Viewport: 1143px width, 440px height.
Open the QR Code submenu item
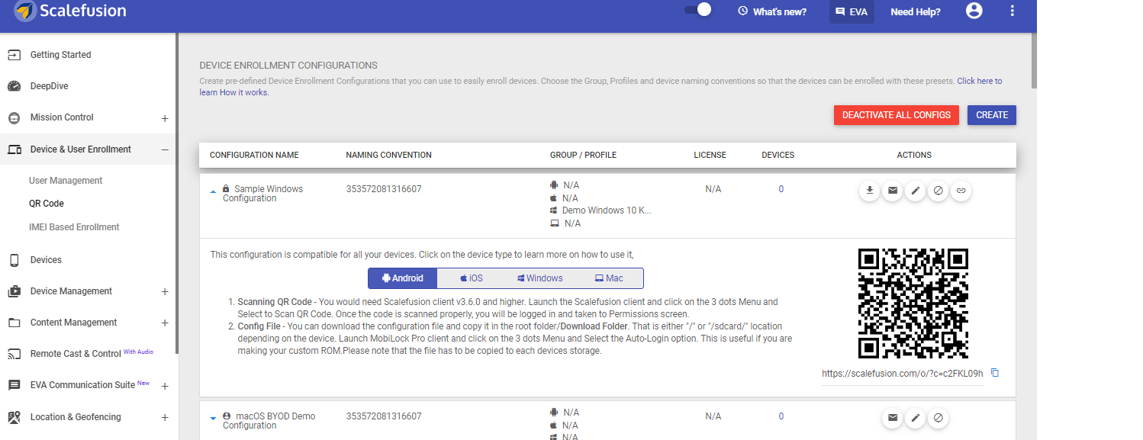[x=47, y=204]
